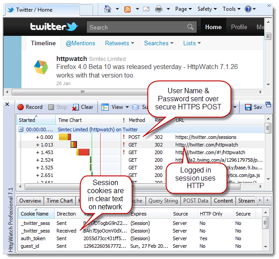
Task: Open the Home icon dropdown arrow
Action: tap(117, 9)
